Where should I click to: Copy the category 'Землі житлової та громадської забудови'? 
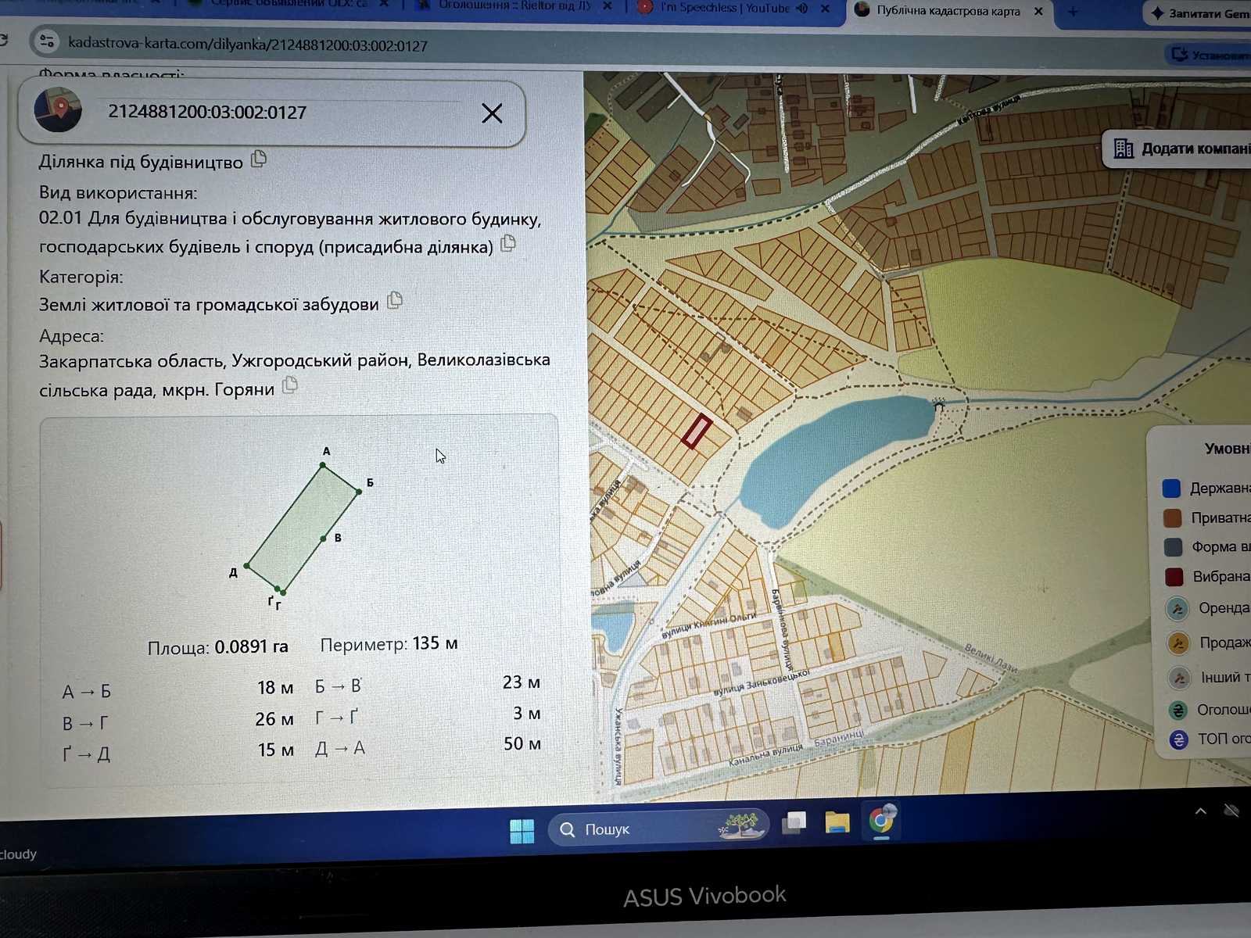(395, 300)
